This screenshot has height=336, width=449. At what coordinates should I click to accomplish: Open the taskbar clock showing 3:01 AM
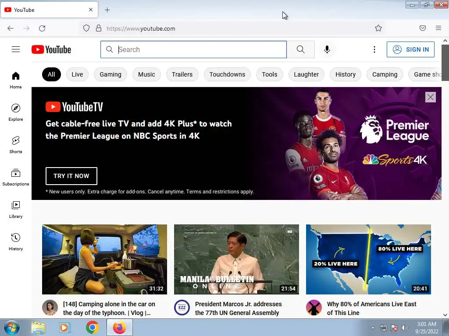click(x=427, y=328)
